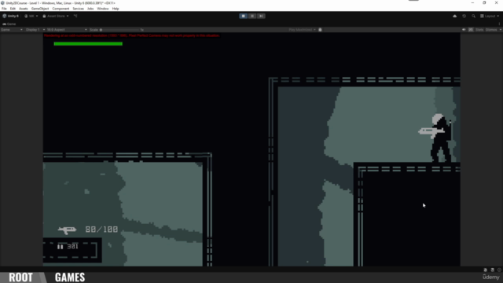Toggle the Game view lock/unfocused icon
Viewport: 503px width, 283px height.
(x=320, y=30)
